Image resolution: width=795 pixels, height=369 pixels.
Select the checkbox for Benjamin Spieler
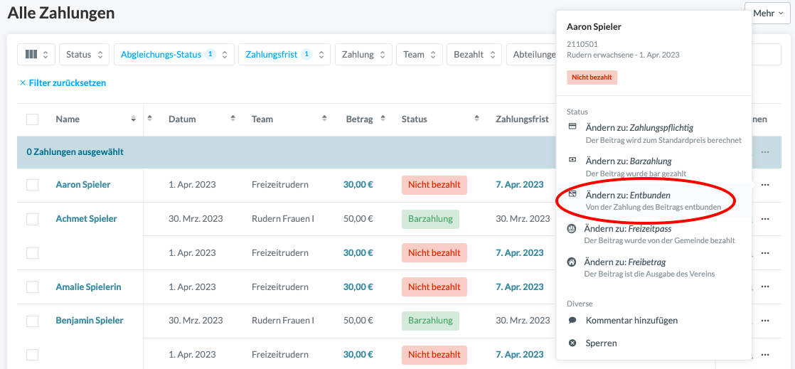(33, 321)
